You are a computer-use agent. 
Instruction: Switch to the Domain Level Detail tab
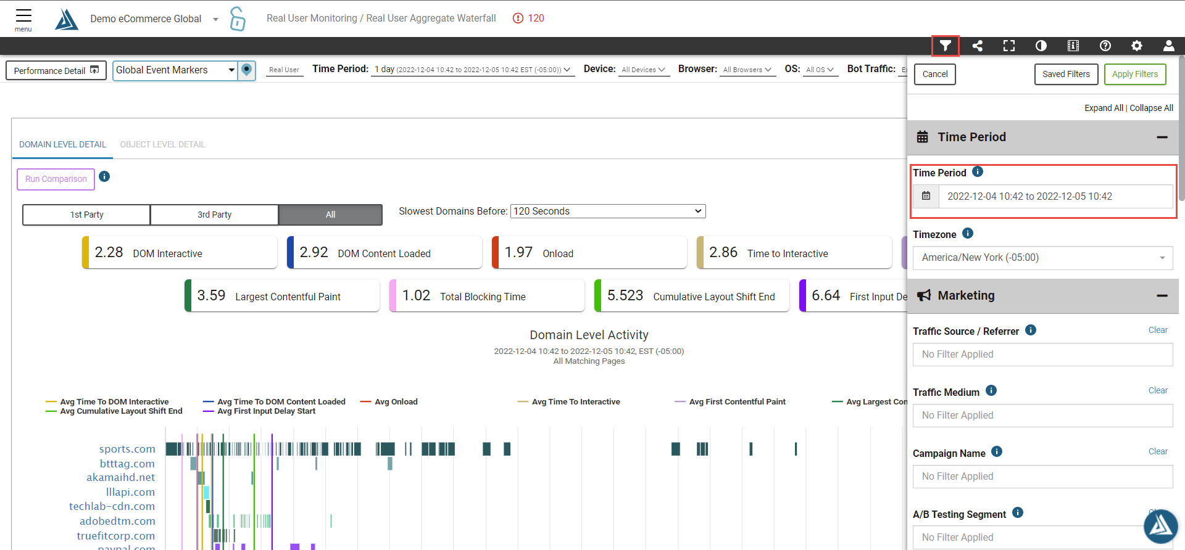(62, 144)
